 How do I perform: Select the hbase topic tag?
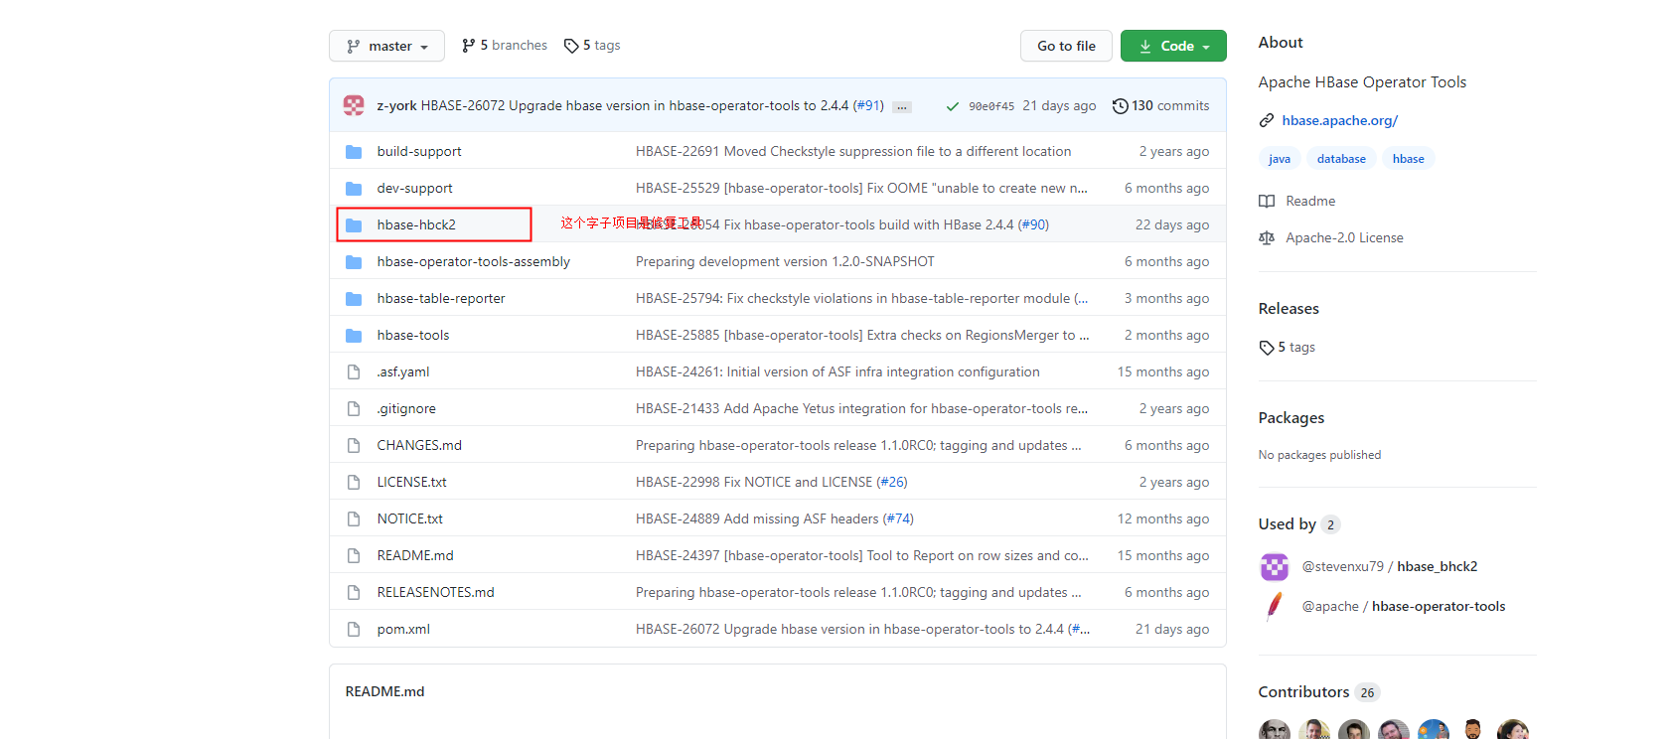coord(1408,159)
